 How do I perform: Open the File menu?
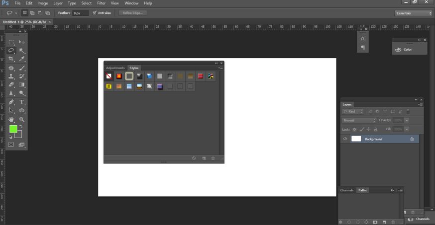point(17,3)
